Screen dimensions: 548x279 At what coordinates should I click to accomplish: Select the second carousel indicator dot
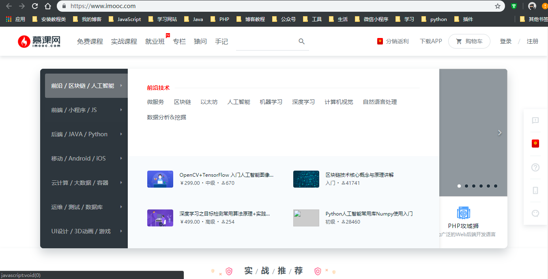pos(466,186)
